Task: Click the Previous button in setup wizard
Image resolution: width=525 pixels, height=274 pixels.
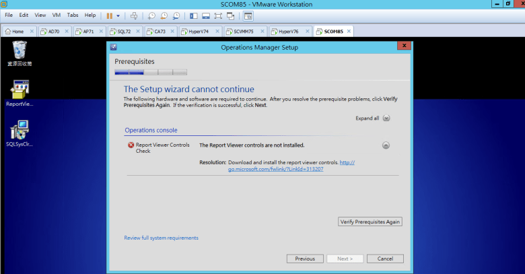Action: click(305, 259)
